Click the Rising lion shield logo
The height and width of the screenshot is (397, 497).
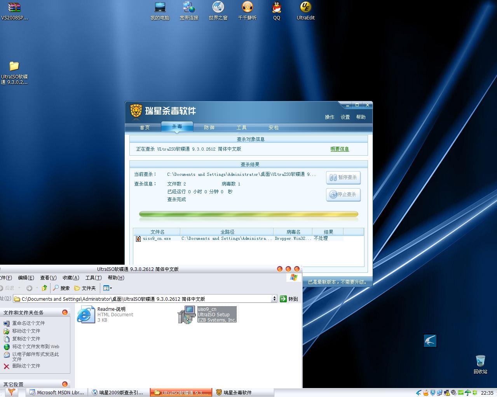(x=136, y=111)
